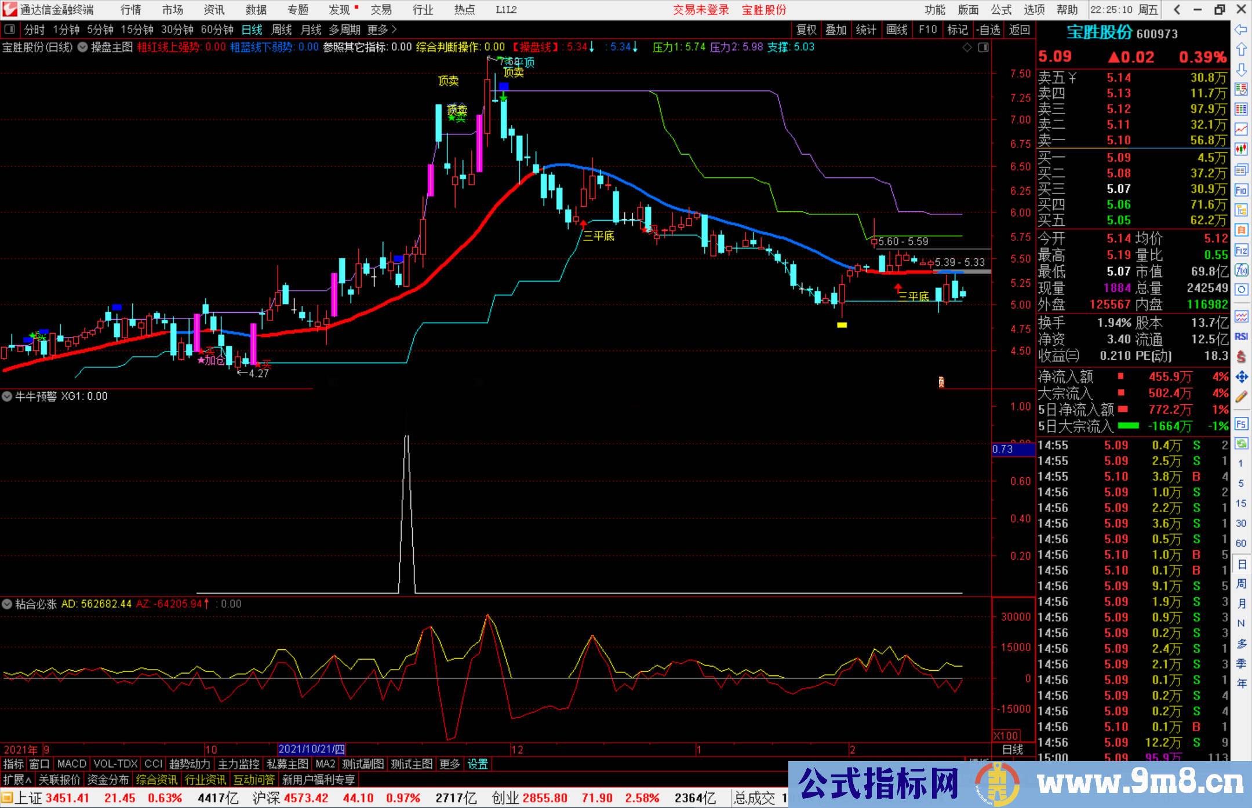This screenshot has width=1252, height=808.
Task: Click the four-way move arrows icon
Action: click(1241, 377)
